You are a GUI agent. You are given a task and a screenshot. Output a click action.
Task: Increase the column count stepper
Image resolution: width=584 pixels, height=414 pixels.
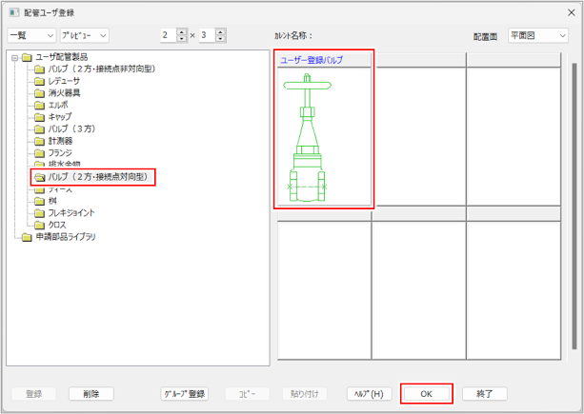[x=221, y=31]
